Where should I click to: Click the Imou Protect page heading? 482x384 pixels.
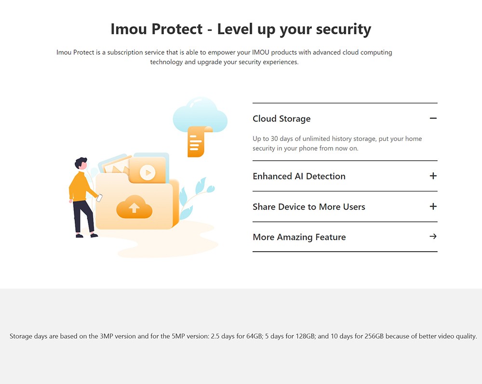pyautogui.click(x=241, y=29)
